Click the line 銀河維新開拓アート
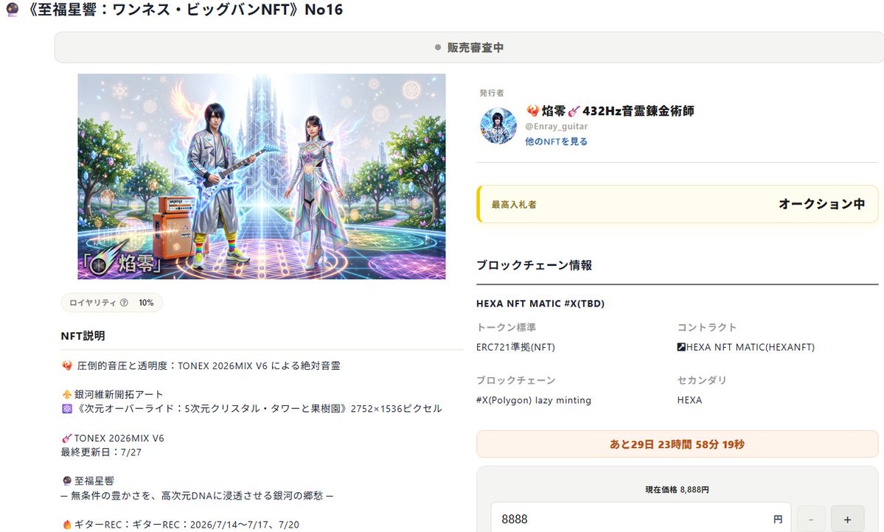Screen dimensions: 884x532 tap(113, 394)
